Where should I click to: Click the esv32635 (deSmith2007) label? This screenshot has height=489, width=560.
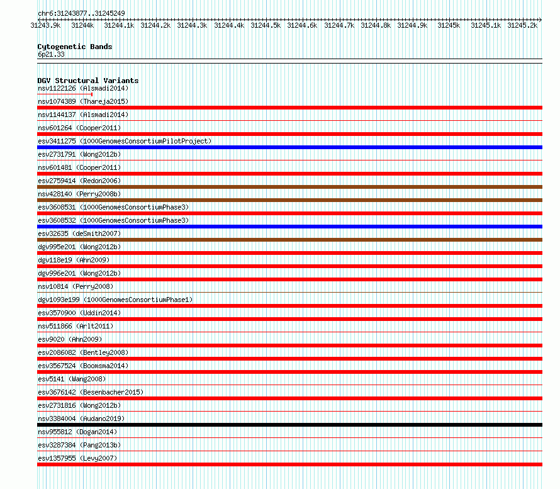click(79, 233)
